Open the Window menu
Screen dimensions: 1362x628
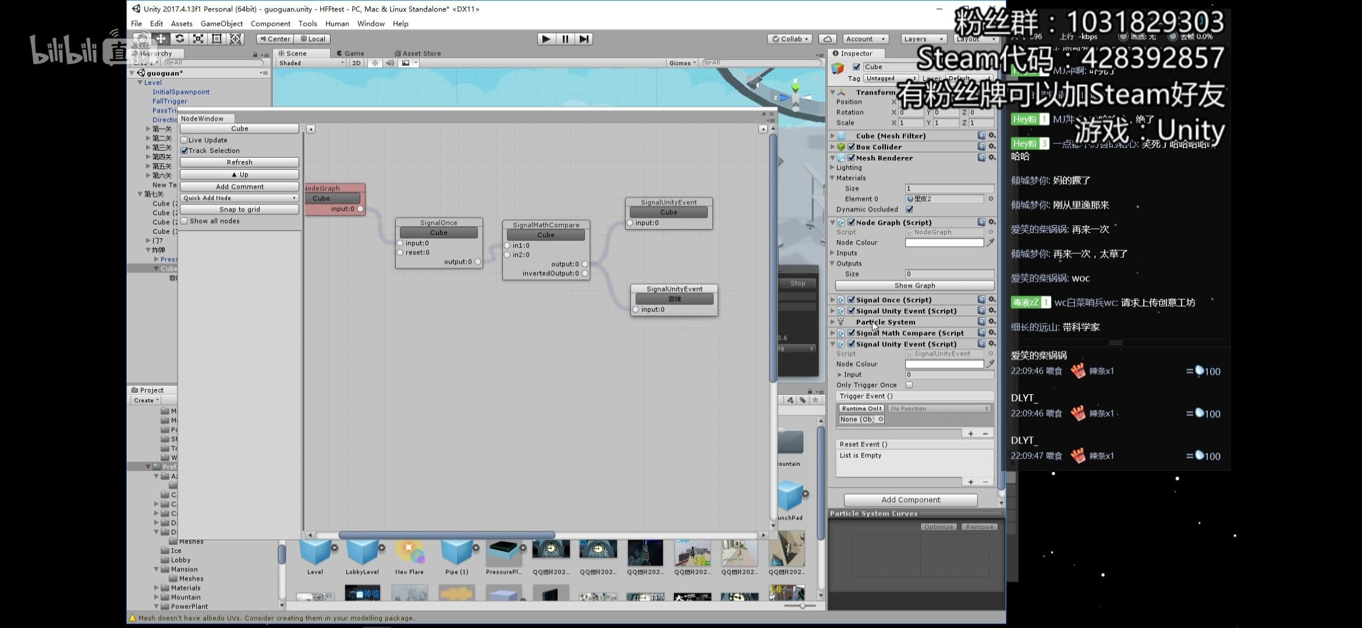[371, 24]
